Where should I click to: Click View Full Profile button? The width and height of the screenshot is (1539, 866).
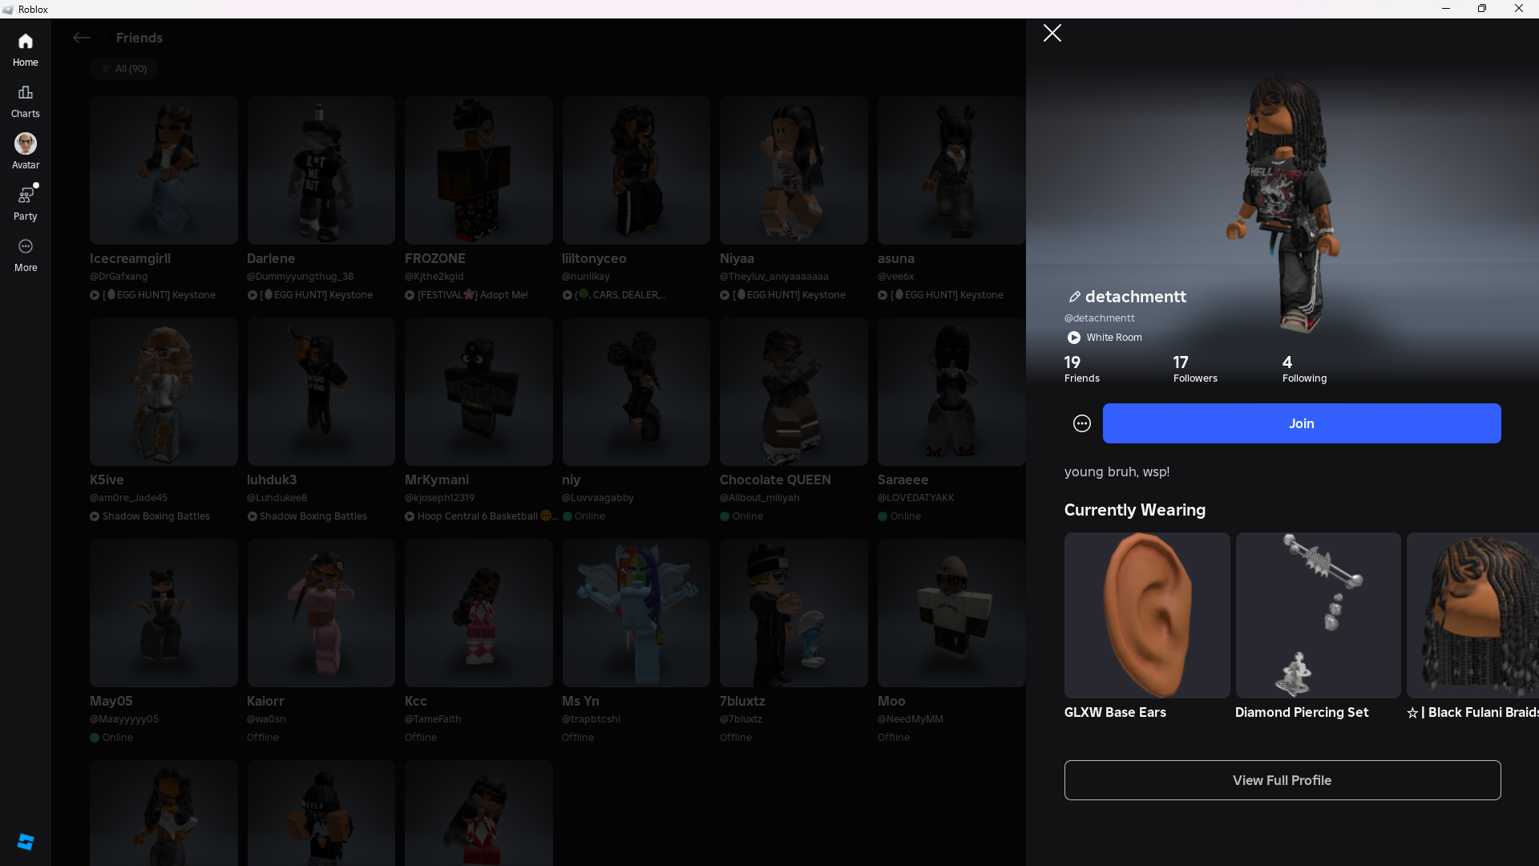pos(1282,780)
